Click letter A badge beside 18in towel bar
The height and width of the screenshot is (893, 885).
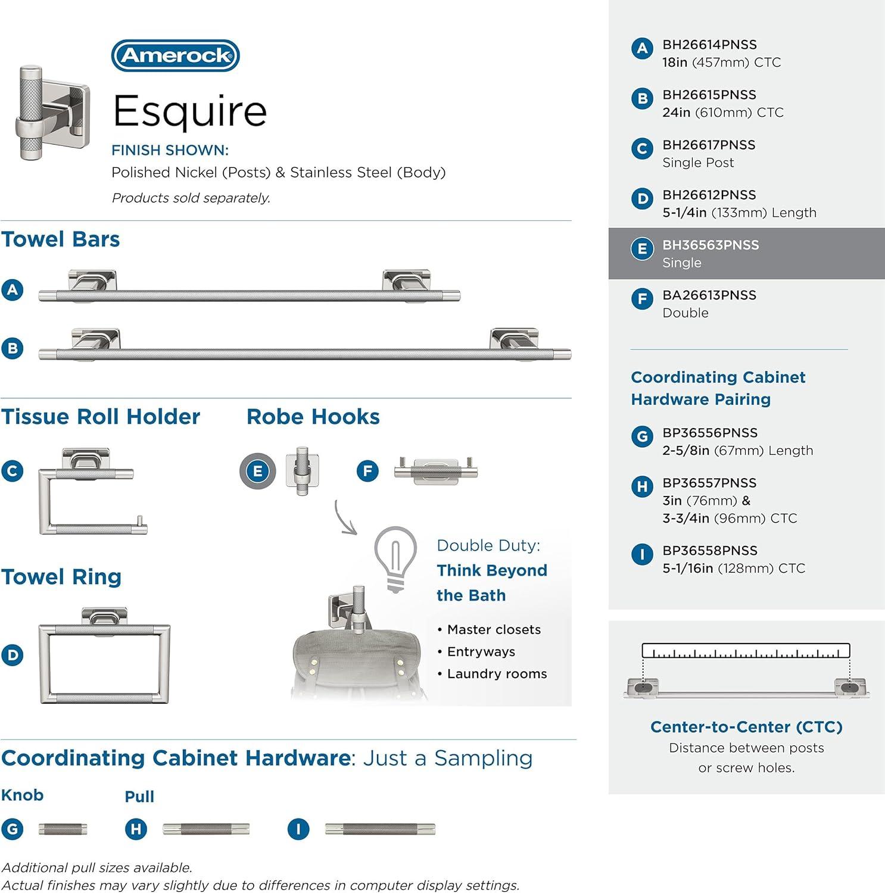click(13, 290)
